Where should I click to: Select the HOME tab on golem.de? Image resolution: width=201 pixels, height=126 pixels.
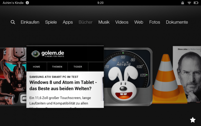[37, 67]
